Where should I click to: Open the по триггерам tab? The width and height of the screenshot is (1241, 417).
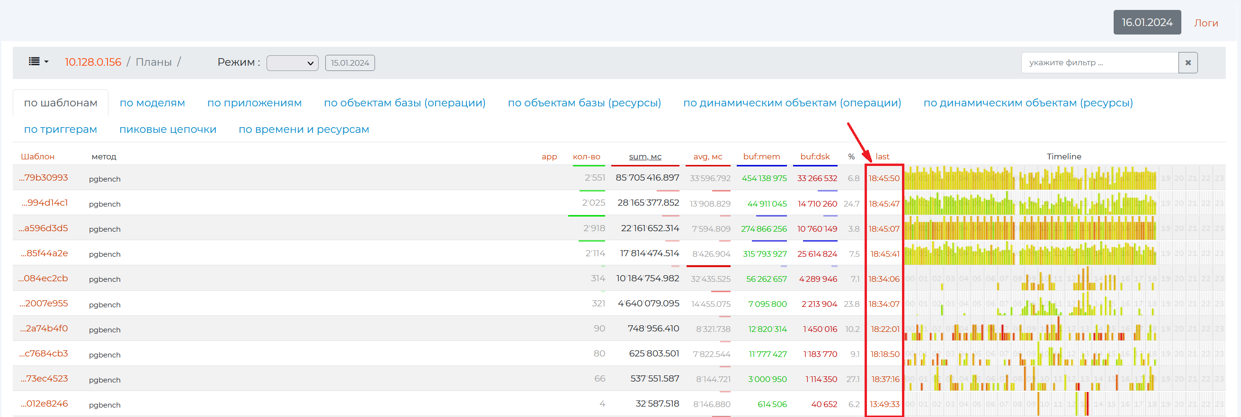pyautogui.click(x=61, y=130)
